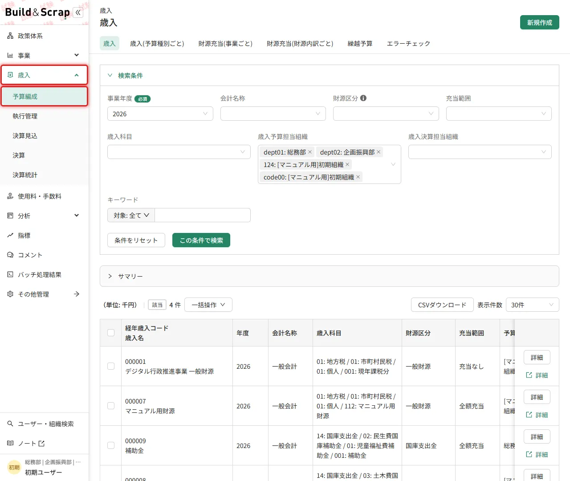Check the box for row 000009 補助金
Screen dimensions: 570x481
(x=111, y=446)
